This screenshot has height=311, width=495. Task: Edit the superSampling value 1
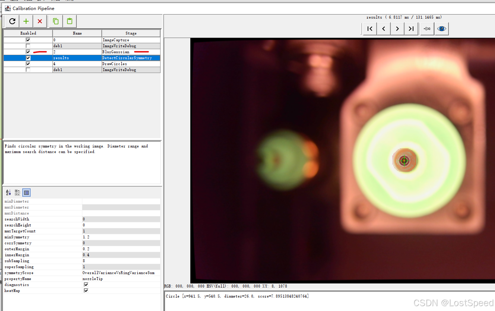pyautogui.click(x=121, y=267)
